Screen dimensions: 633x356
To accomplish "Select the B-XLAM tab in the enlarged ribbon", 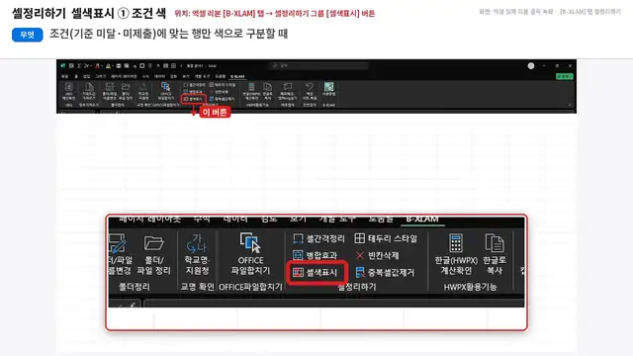I will [422, 219].
